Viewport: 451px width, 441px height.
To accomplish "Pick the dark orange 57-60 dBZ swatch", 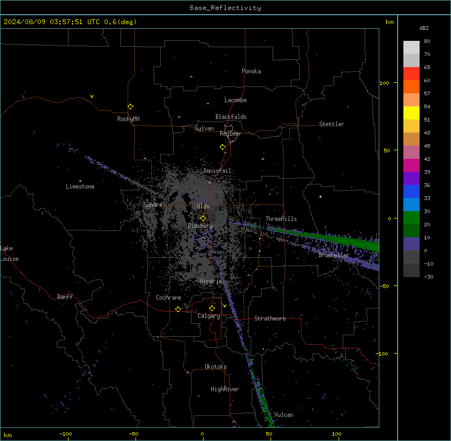I will tap(411, 86).
